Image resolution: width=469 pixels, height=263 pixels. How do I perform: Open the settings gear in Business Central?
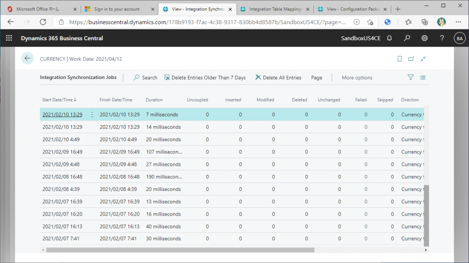tap(425, 38)
